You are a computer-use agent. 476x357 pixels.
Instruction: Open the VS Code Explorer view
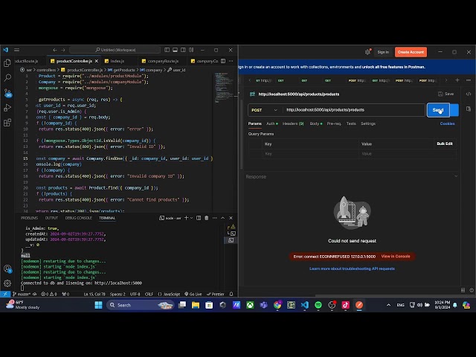point(7,62)
